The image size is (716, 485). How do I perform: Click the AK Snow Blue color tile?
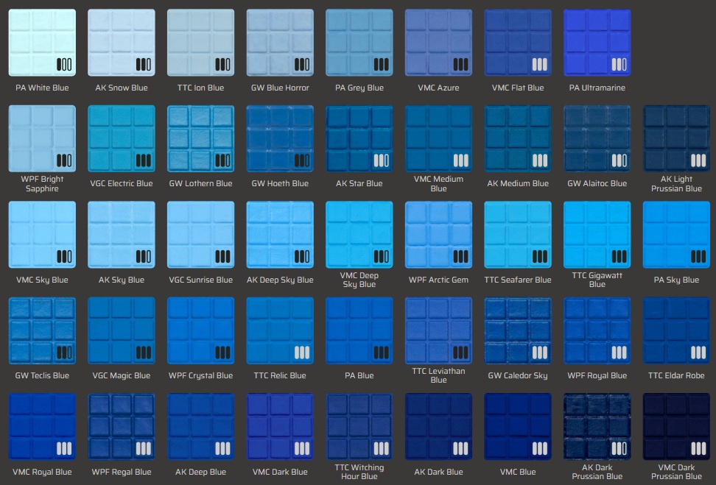122,43
